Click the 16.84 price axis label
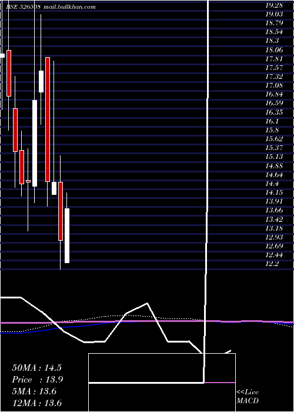Image resolution: width=294 pixels, height=412 pixels. [x=274, y=94]
